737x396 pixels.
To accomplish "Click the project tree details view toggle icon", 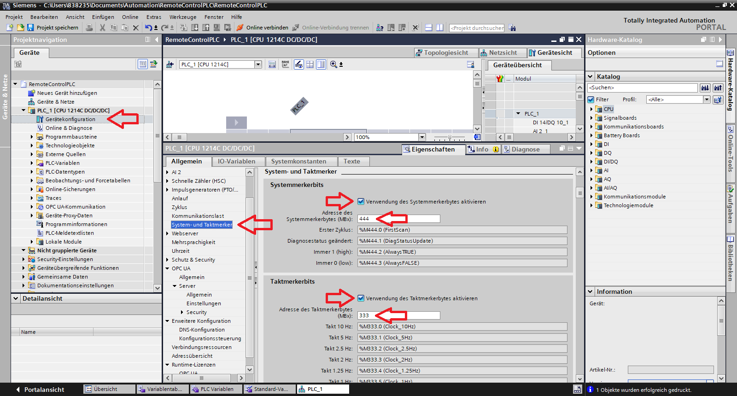I will pyautogui.click(x=143, y=64).
